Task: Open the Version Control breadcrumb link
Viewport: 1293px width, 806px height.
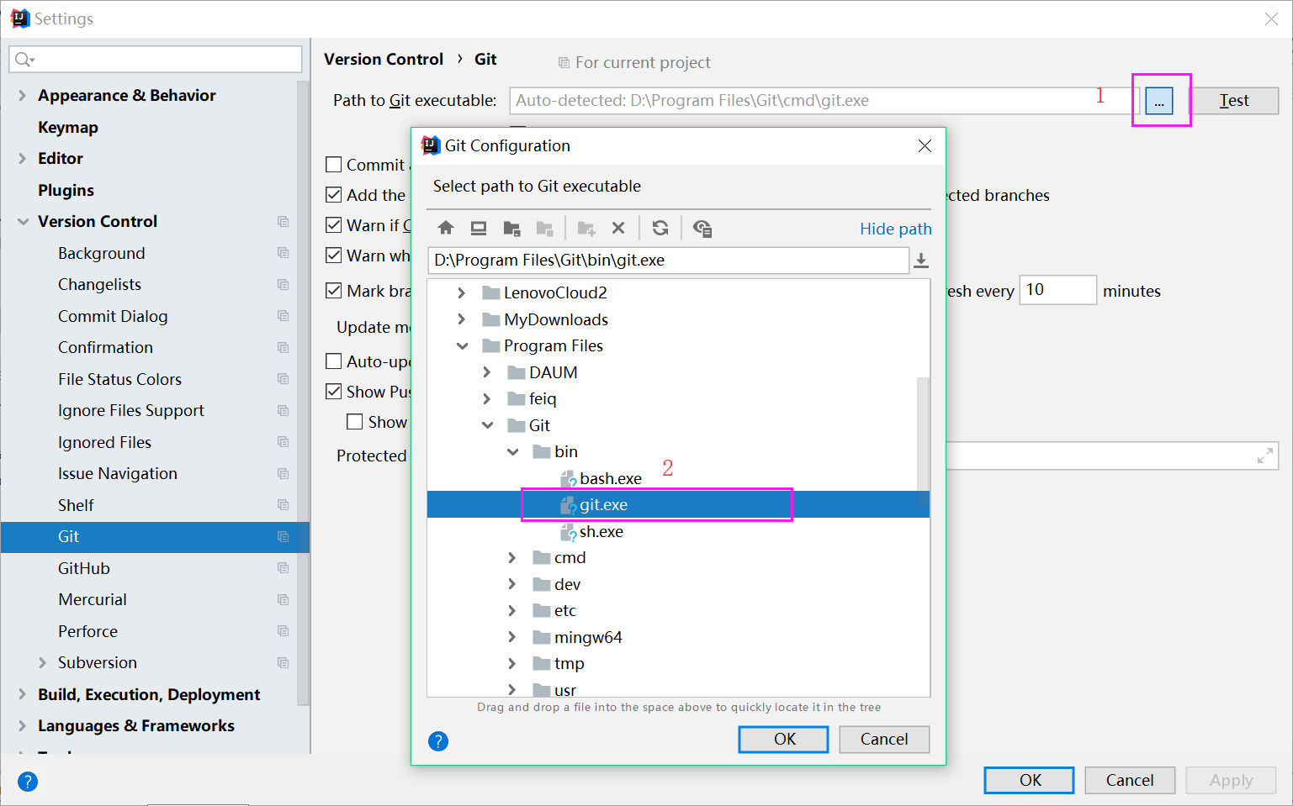Action: point(384,59)
